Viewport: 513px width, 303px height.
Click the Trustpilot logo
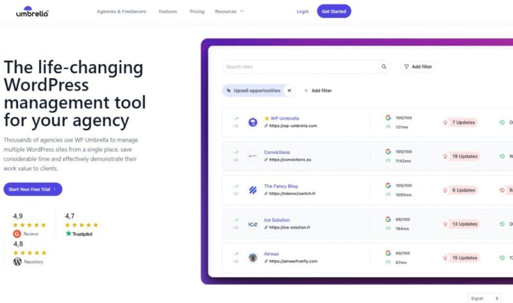pos(79,234)
